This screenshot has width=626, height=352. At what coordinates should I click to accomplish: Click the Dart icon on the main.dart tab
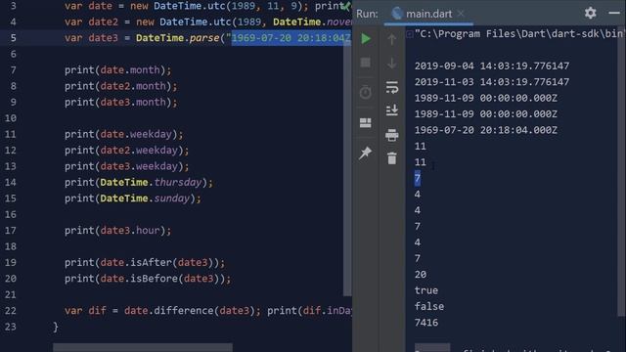pos(397,14)
